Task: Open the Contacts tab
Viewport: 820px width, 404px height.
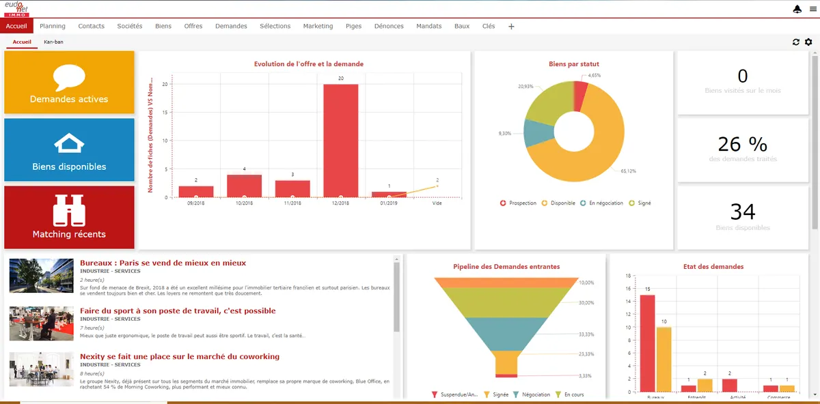Action: [92, 26]
